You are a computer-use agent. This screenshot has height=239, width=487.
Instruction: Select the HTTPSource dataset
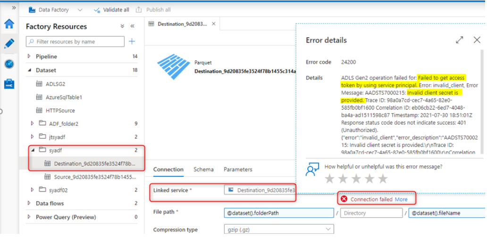click(60, 111)
